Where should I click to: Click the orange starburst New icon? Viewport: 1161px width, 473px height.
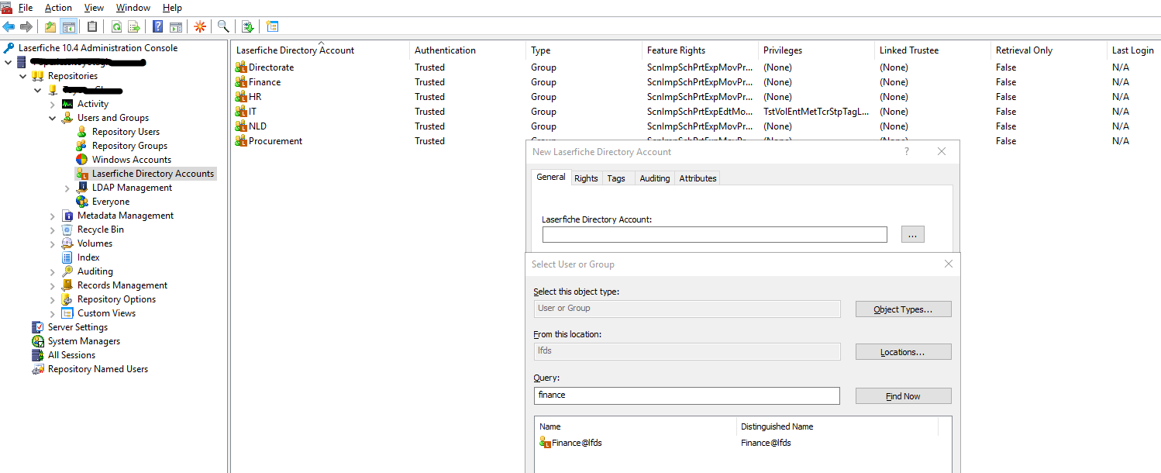click(200, 27)
